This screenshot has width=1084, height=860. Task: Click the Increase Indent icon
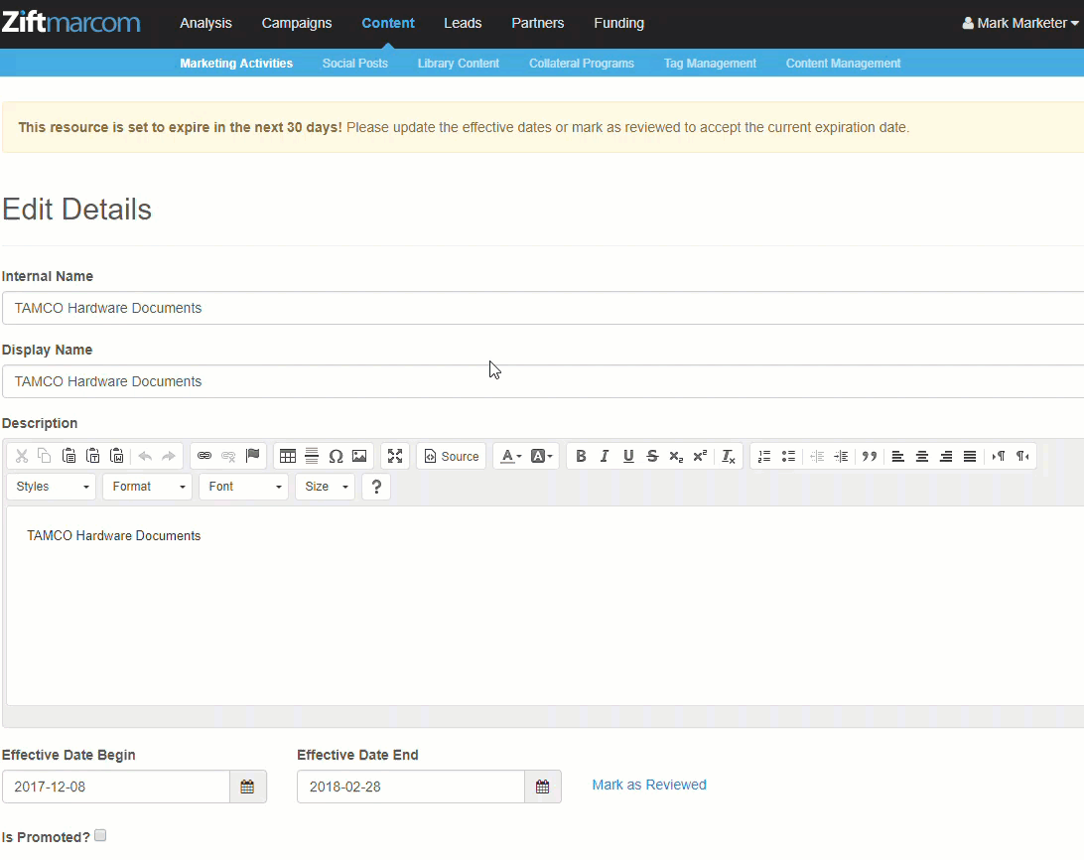[x=841, y=456]
